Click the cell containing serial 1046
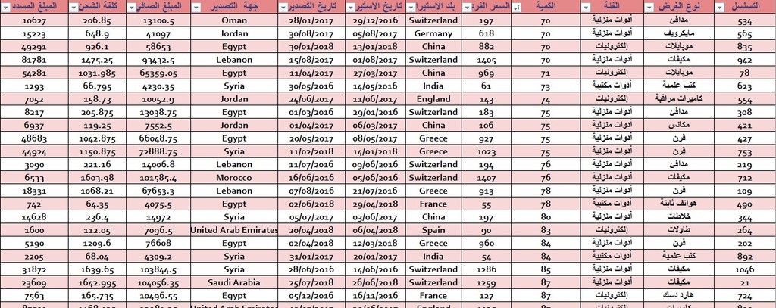This screenshot has width=776, height=308. 745,269
